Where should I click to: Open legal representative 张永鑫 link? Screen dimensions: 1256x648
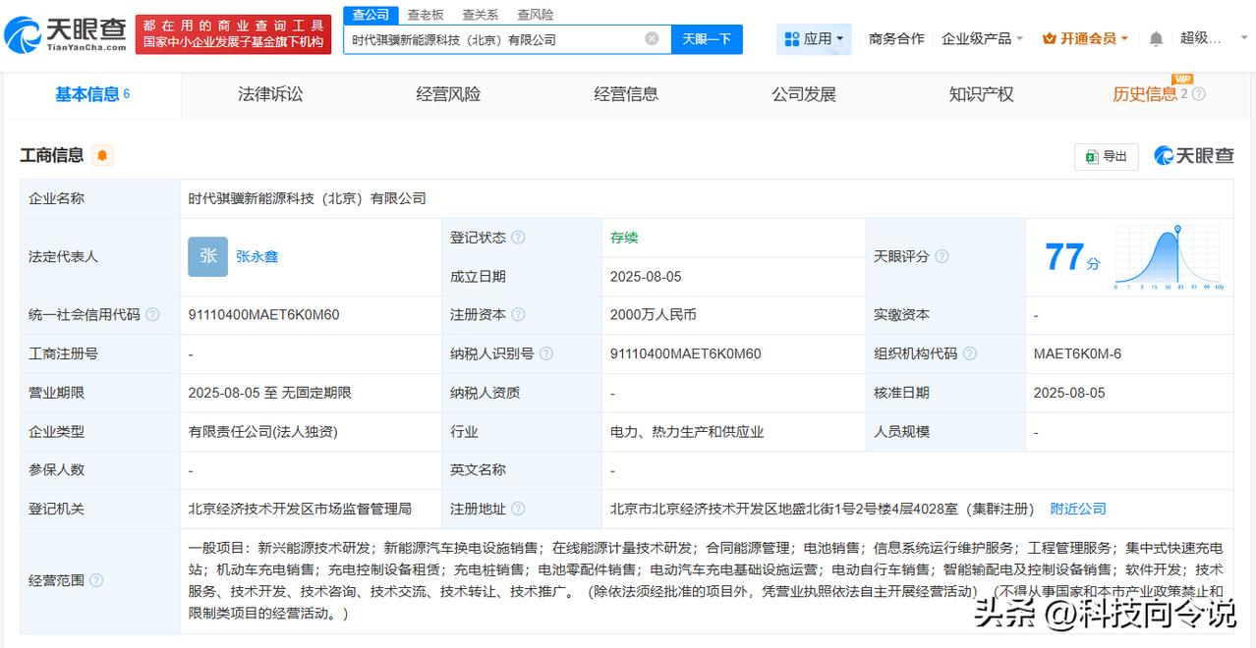[257, 256]
